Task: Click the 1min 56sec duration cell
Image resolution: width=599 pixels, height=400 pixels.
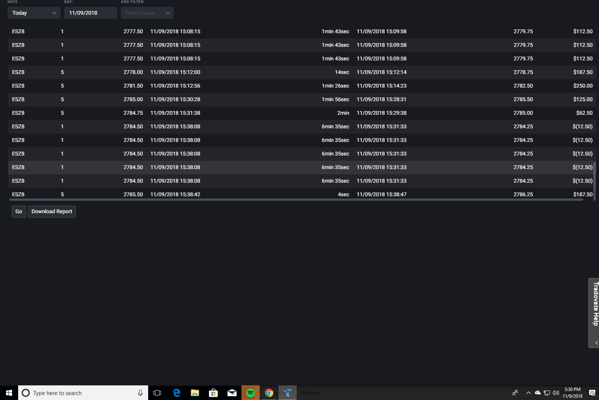Action: point(336,99)
